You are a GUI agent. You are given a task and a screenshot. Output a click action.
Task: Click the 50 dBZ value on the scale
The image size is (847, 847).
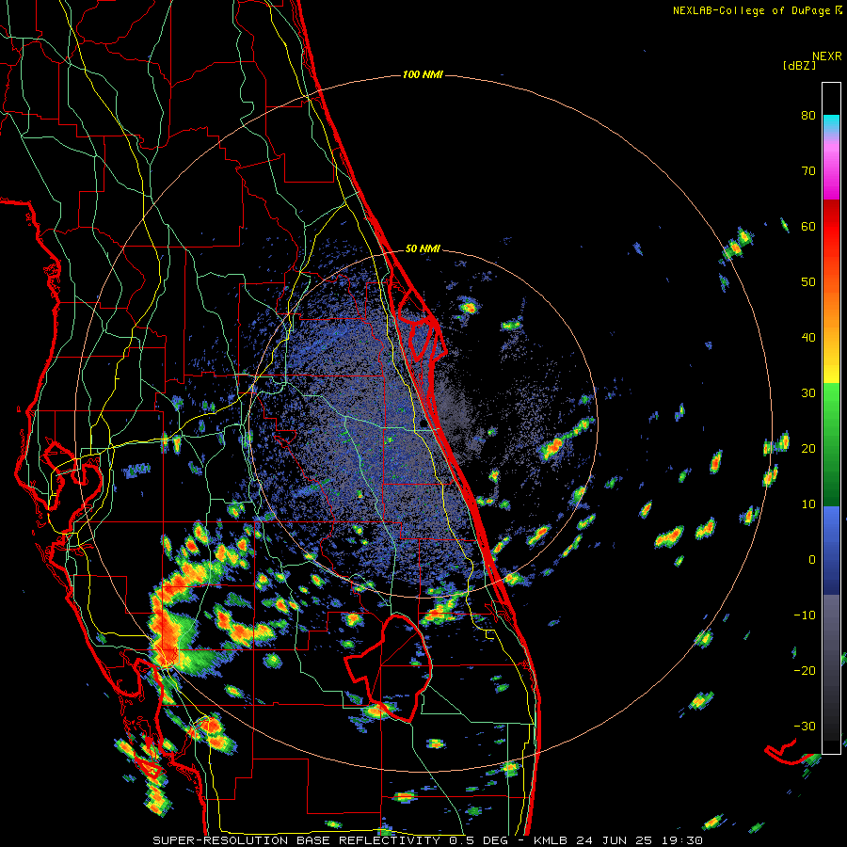pos(808,282)
